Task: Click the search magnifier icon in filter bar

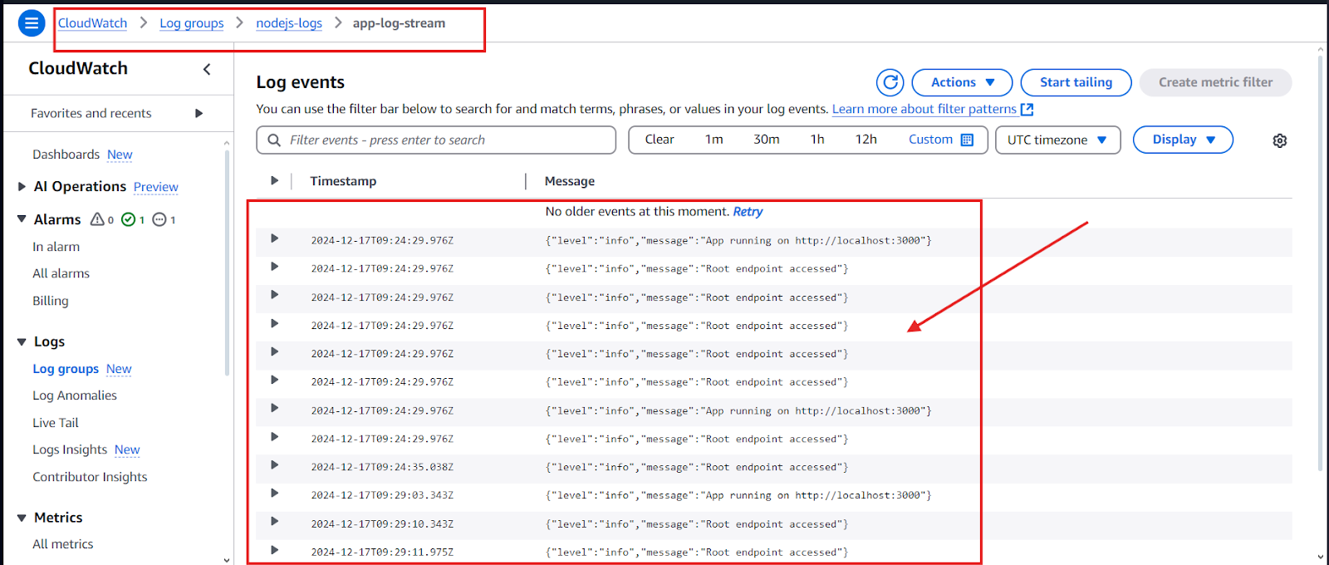Action: 274,140
